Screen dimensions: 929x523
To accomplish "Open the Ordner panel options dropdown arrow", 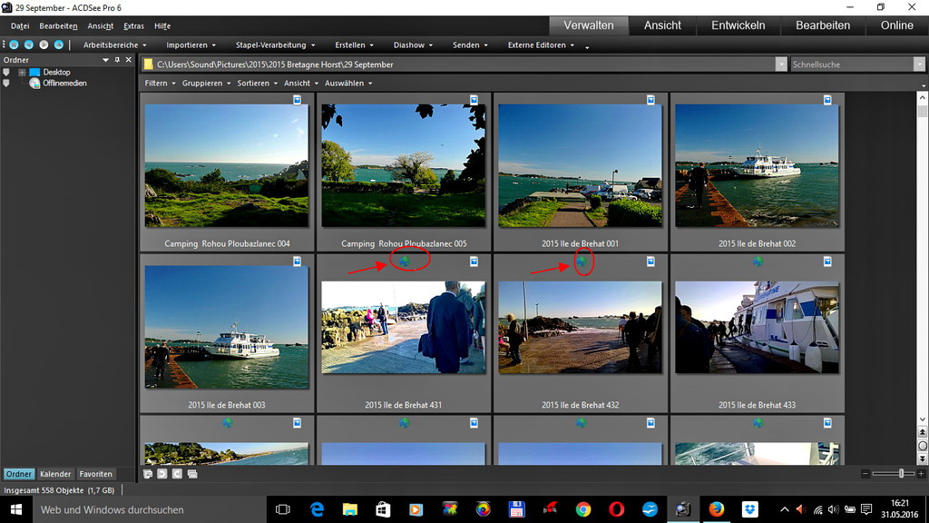I will (x=105, y=60).
